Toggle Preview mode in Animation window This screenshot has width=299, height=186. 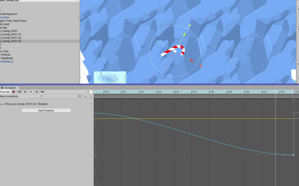coord(5,92)
